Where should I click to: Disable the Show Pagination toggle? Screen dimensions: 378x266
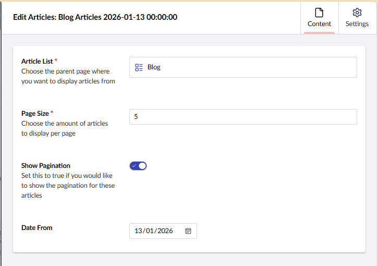point(138,166)
